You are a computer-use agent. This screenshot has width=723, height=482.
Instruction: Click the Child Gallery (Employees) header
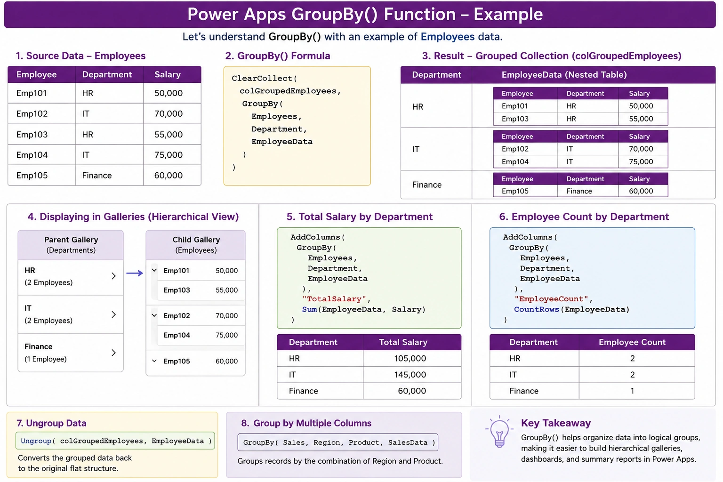[196, 245]
